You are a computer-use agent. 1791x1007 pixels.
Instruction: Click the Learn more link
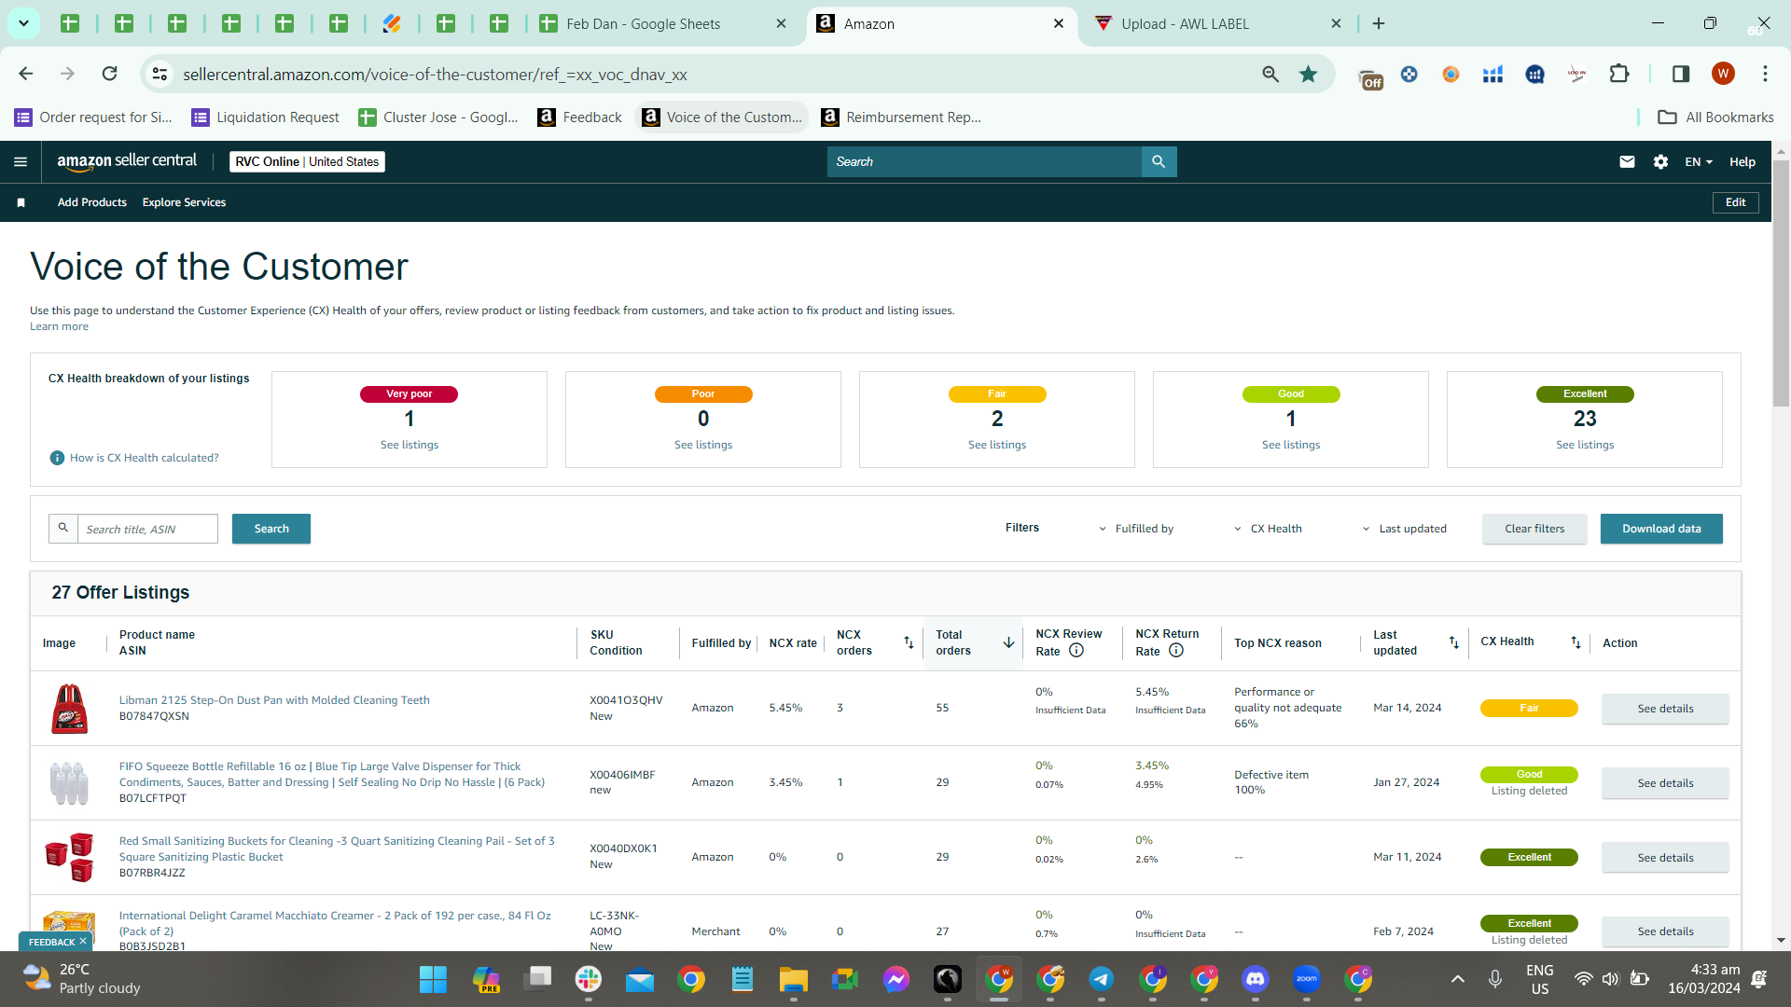tap(59, 326)
